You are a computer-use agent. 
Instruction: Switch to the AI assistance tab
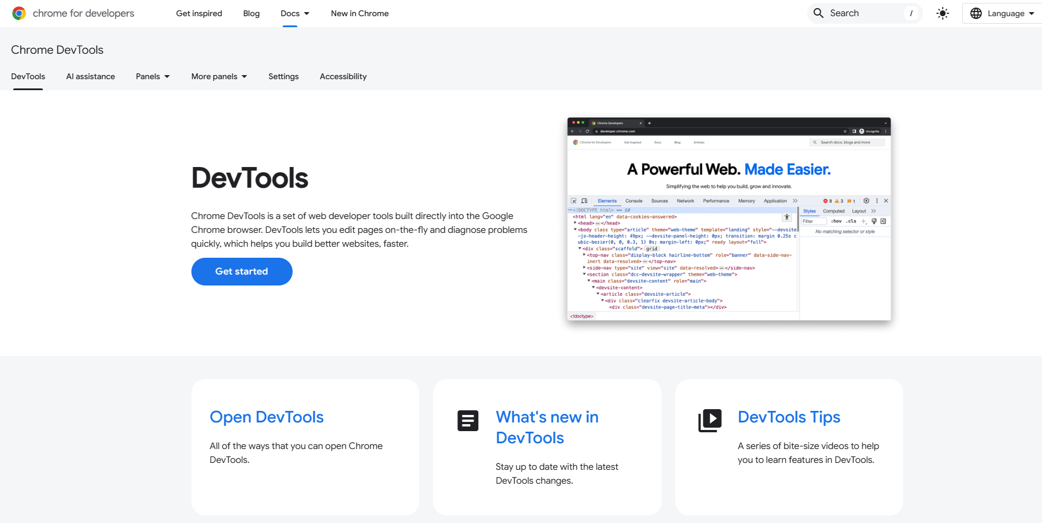90,76
